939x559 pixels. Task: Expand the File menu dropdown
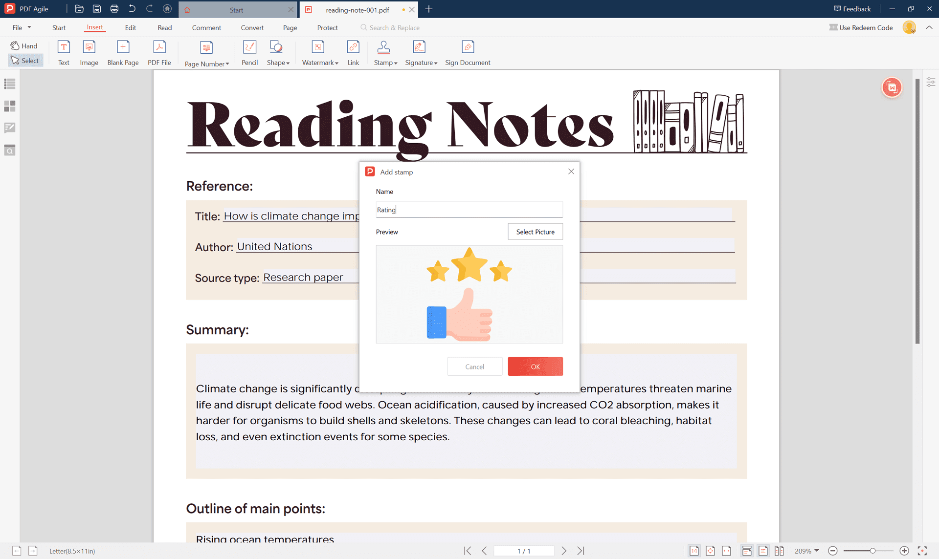[x=22, y=27]
